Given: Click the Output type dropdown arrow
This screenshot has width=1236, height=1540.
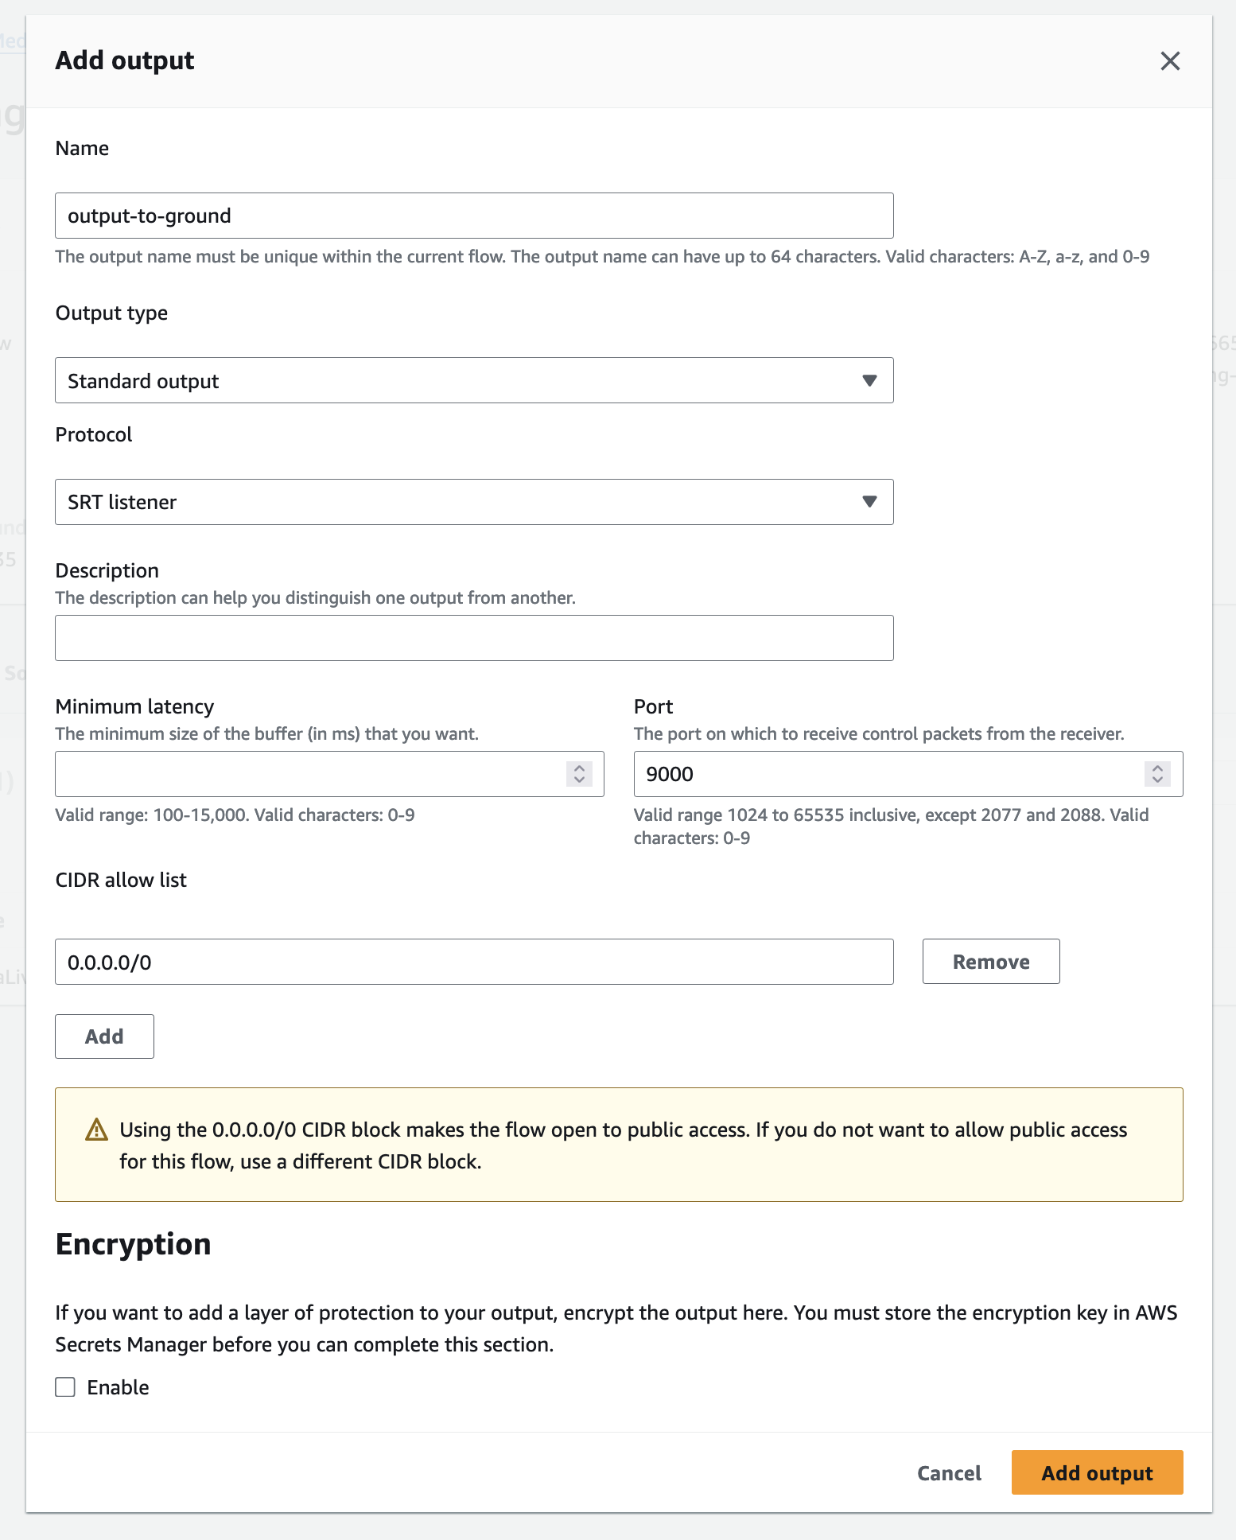Looking at the screenshot, I should (x=869, y=381).
